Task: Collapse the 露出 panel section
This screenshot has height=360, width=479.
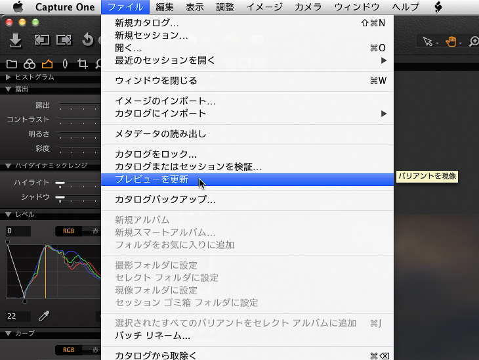Action: pyautogui.click(x=8, y=89)
